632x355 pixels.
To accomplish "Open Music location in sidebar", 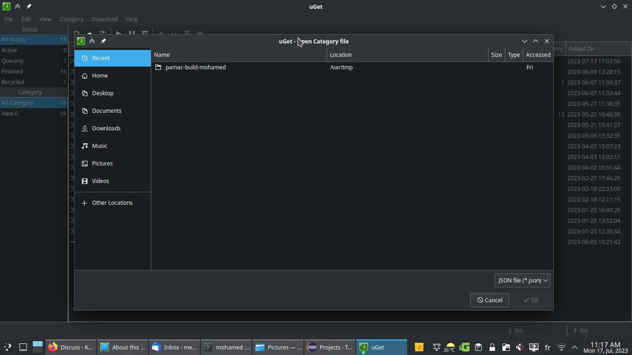I will [112, 146].
